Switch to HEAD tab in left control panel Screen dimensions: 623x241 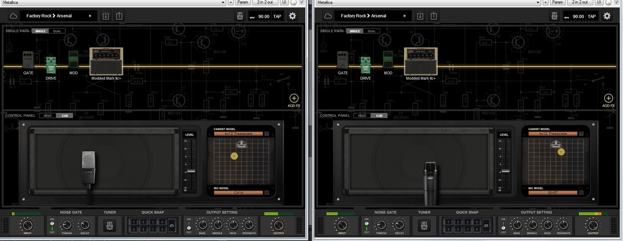click(48, 116)
